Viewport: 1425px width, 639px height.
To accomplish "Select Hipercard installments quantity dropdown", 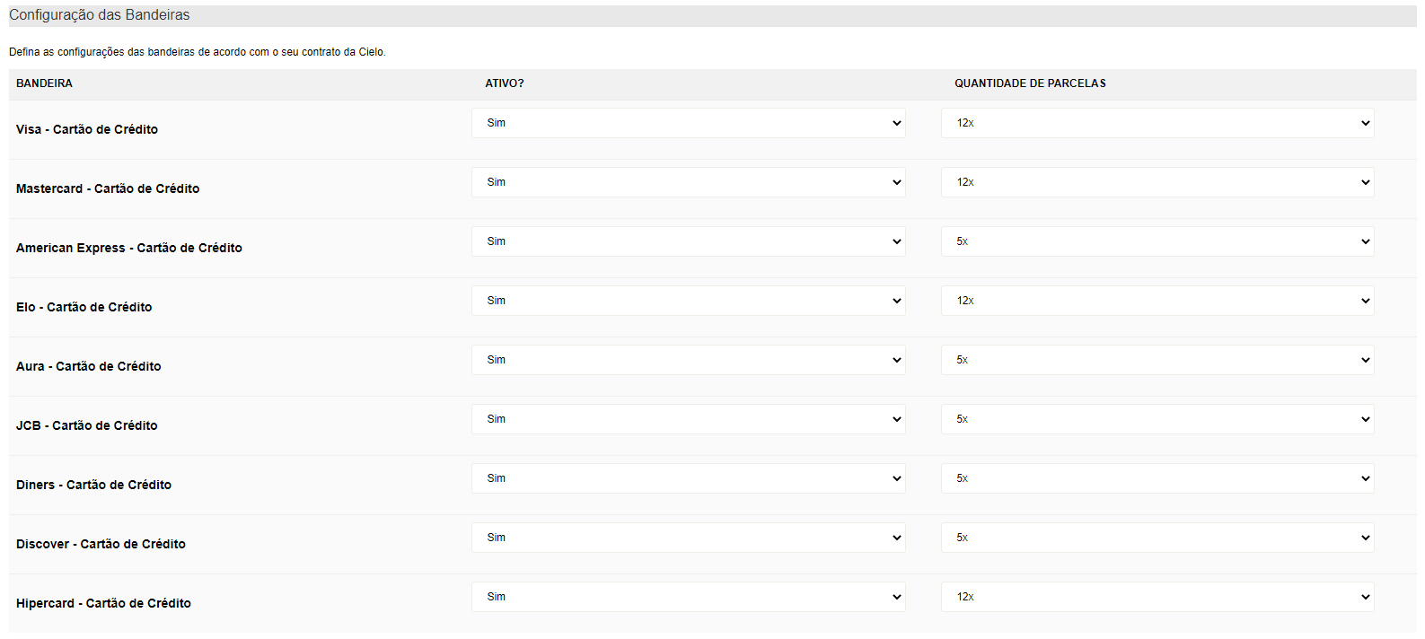I will [x=1157, y=597].
